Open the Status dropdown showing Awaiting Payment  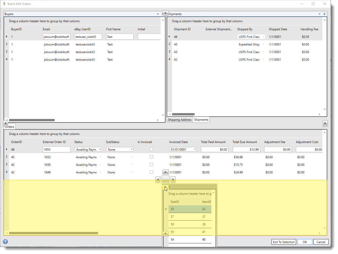(100, 149)
